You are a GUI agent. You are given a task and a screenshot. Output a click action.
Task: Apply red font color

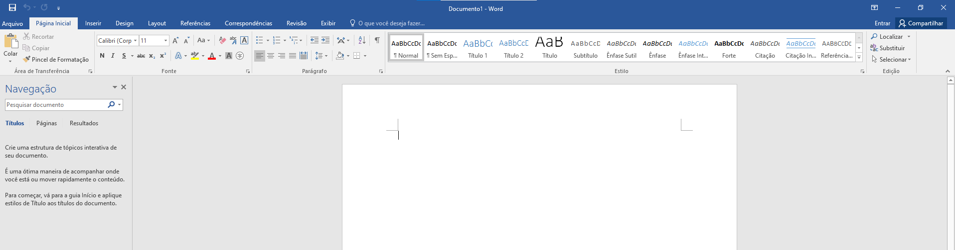[212, 56]
